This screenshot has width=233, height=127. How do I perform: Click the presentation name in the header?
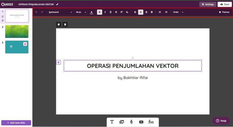36,4
